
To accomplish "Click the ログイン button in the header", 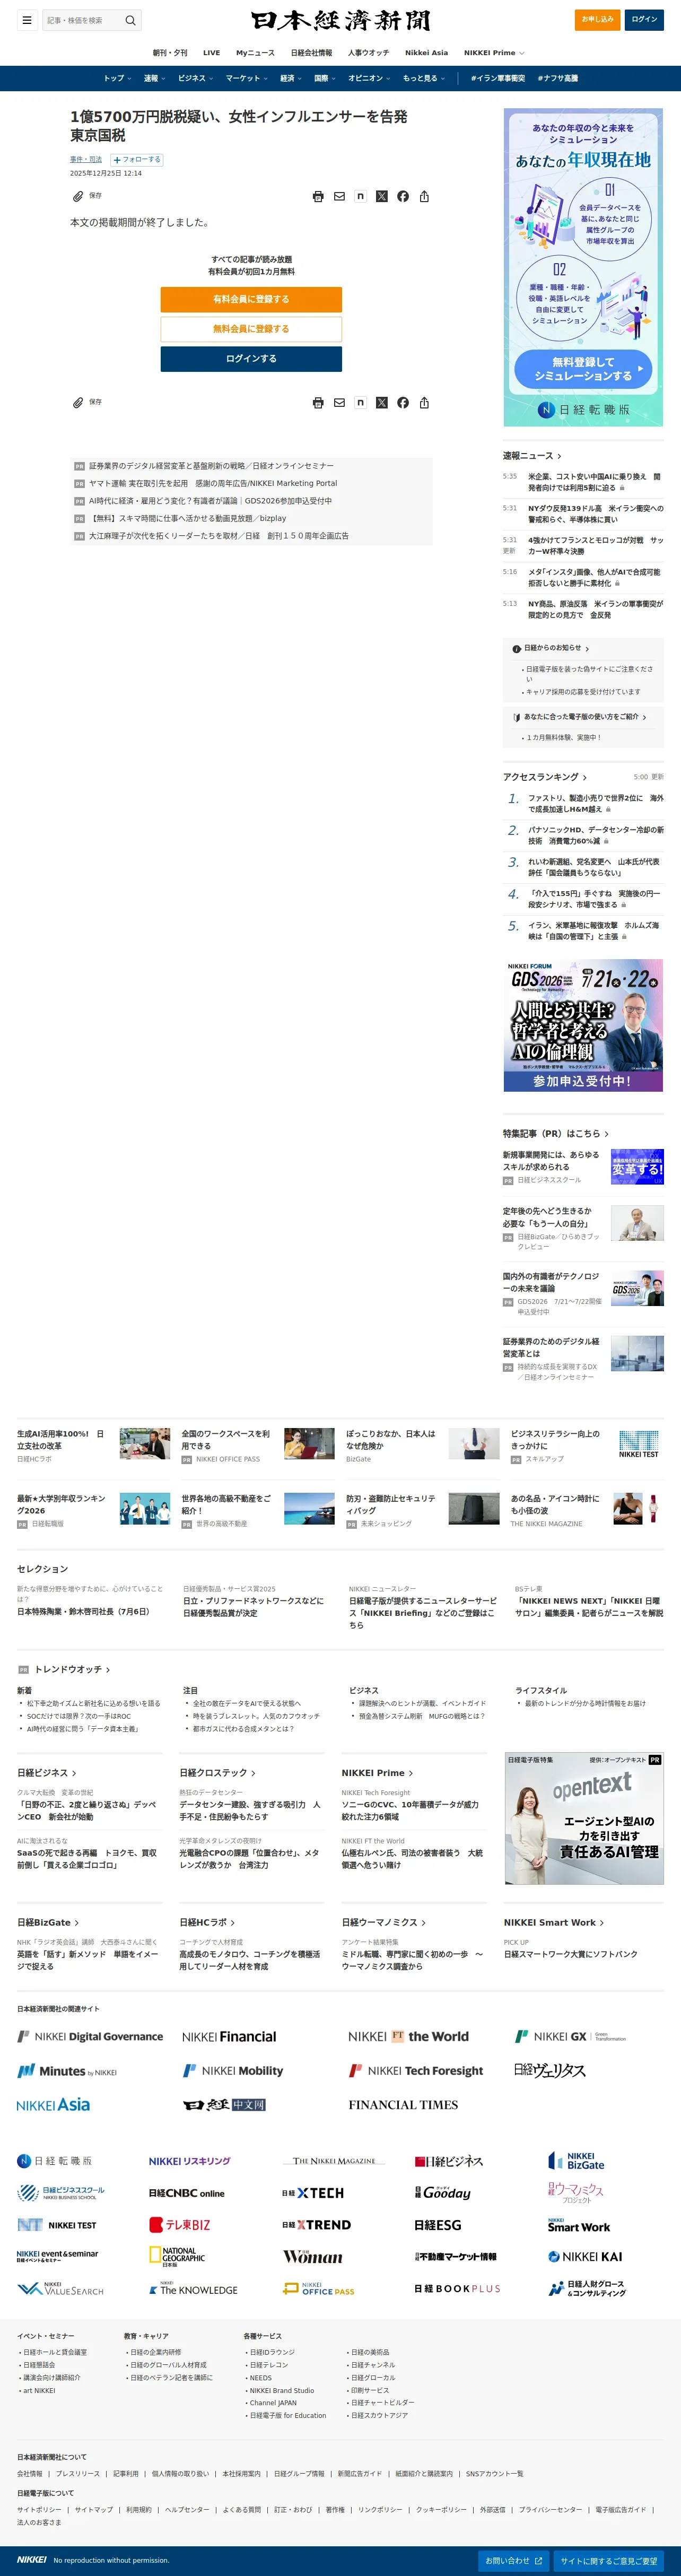I will [644, 19].
